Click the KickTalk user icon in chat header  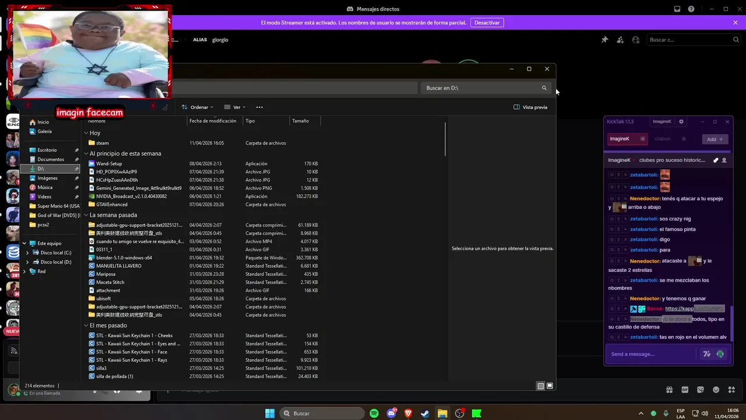click(724, 160)
